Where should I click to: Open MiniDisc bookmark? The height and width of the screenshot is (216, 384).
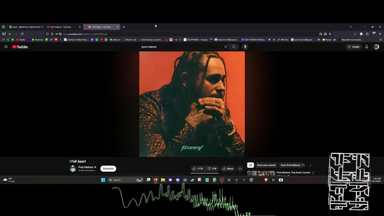pyautogui.click(x=283, y=40)
